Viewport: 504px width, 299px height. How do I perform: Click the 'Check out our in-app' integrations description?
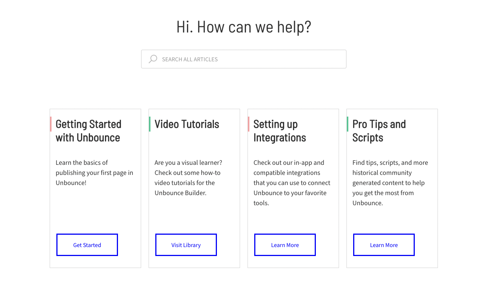[292, 183]
